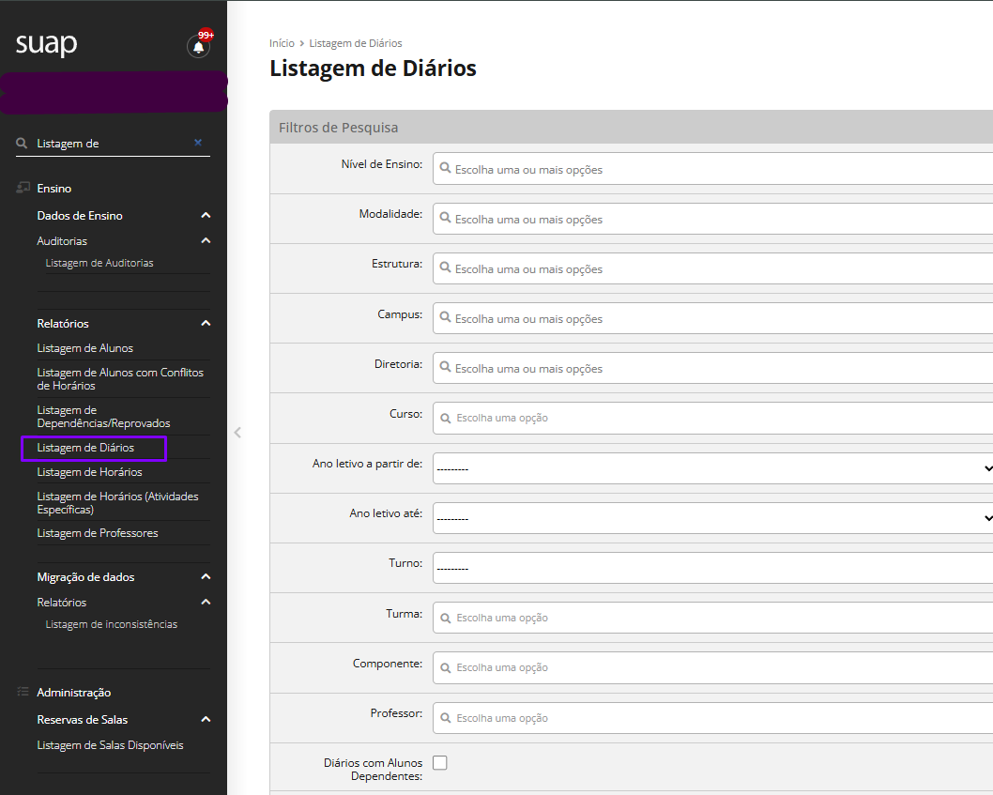The image size is (993, 795).
Task: Click the Diretoria selection field
Action: pos(712,367)
